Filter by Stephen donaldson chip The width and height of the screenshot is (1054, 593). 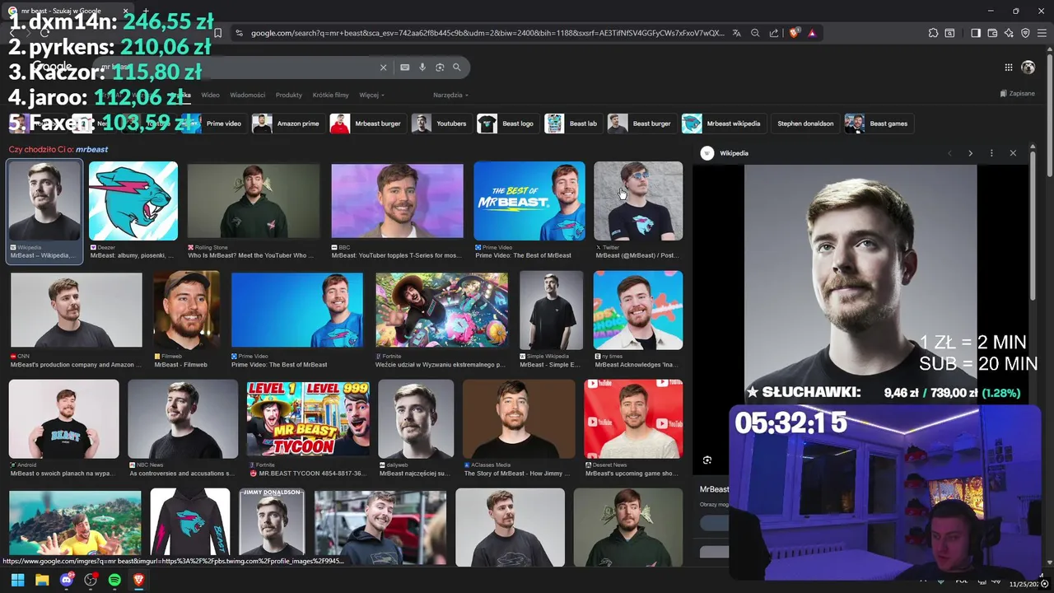click(805, 124)
